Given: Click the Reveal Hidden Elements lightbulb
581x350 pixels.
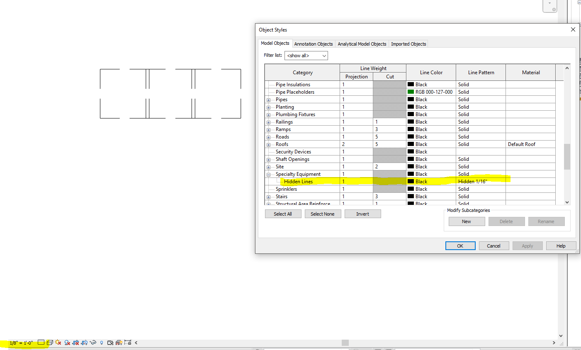Looking at the screenshot, I should pyautogui.click(x=101, y=343).
